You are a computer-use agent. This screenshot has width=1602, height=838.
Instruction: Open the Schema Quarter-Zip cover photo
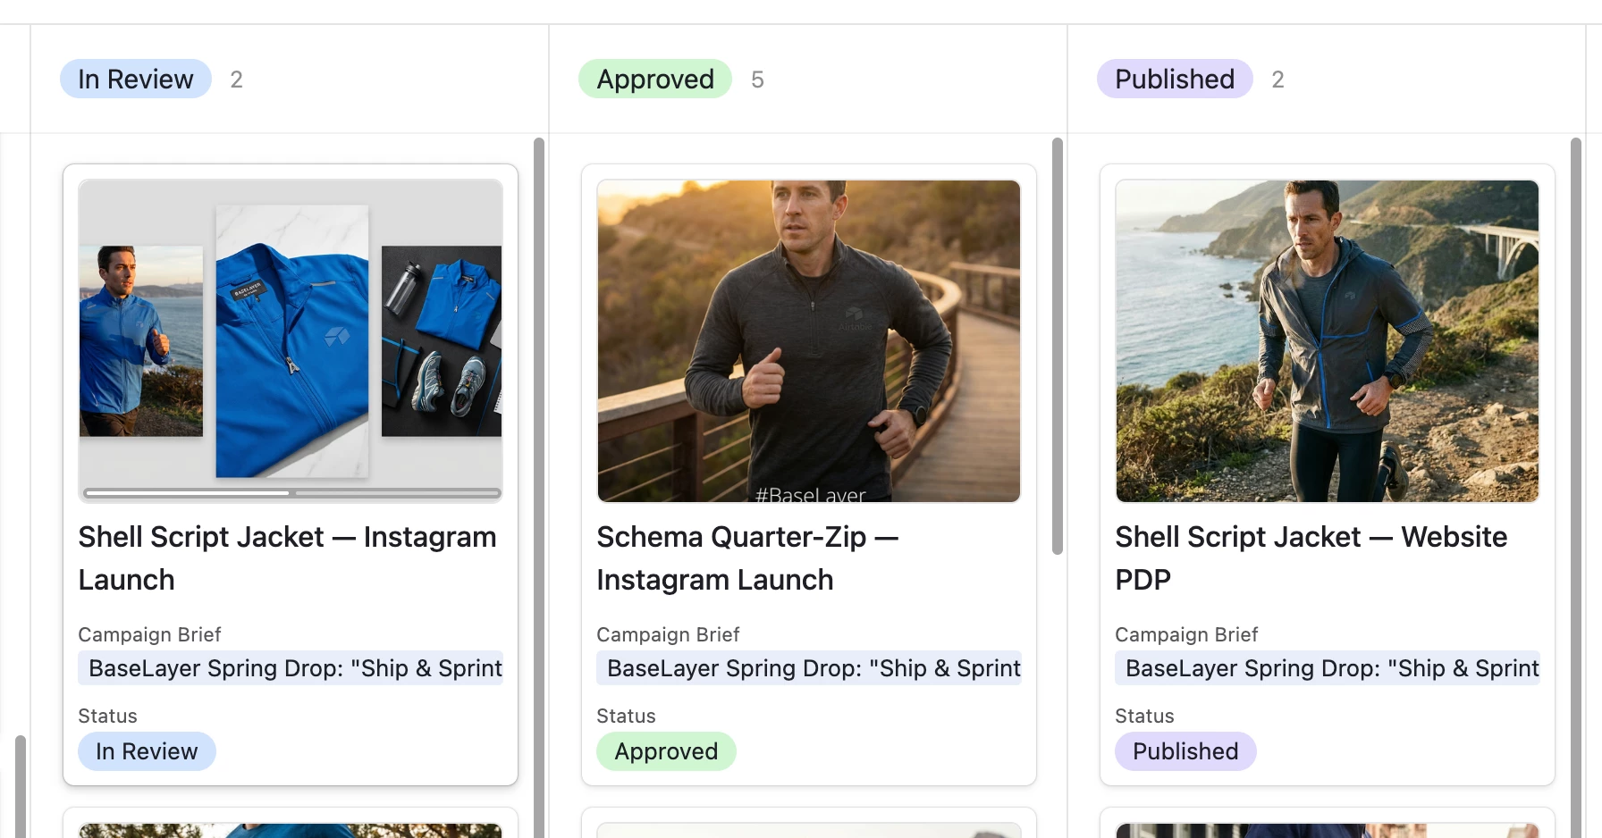coord(808,340)
